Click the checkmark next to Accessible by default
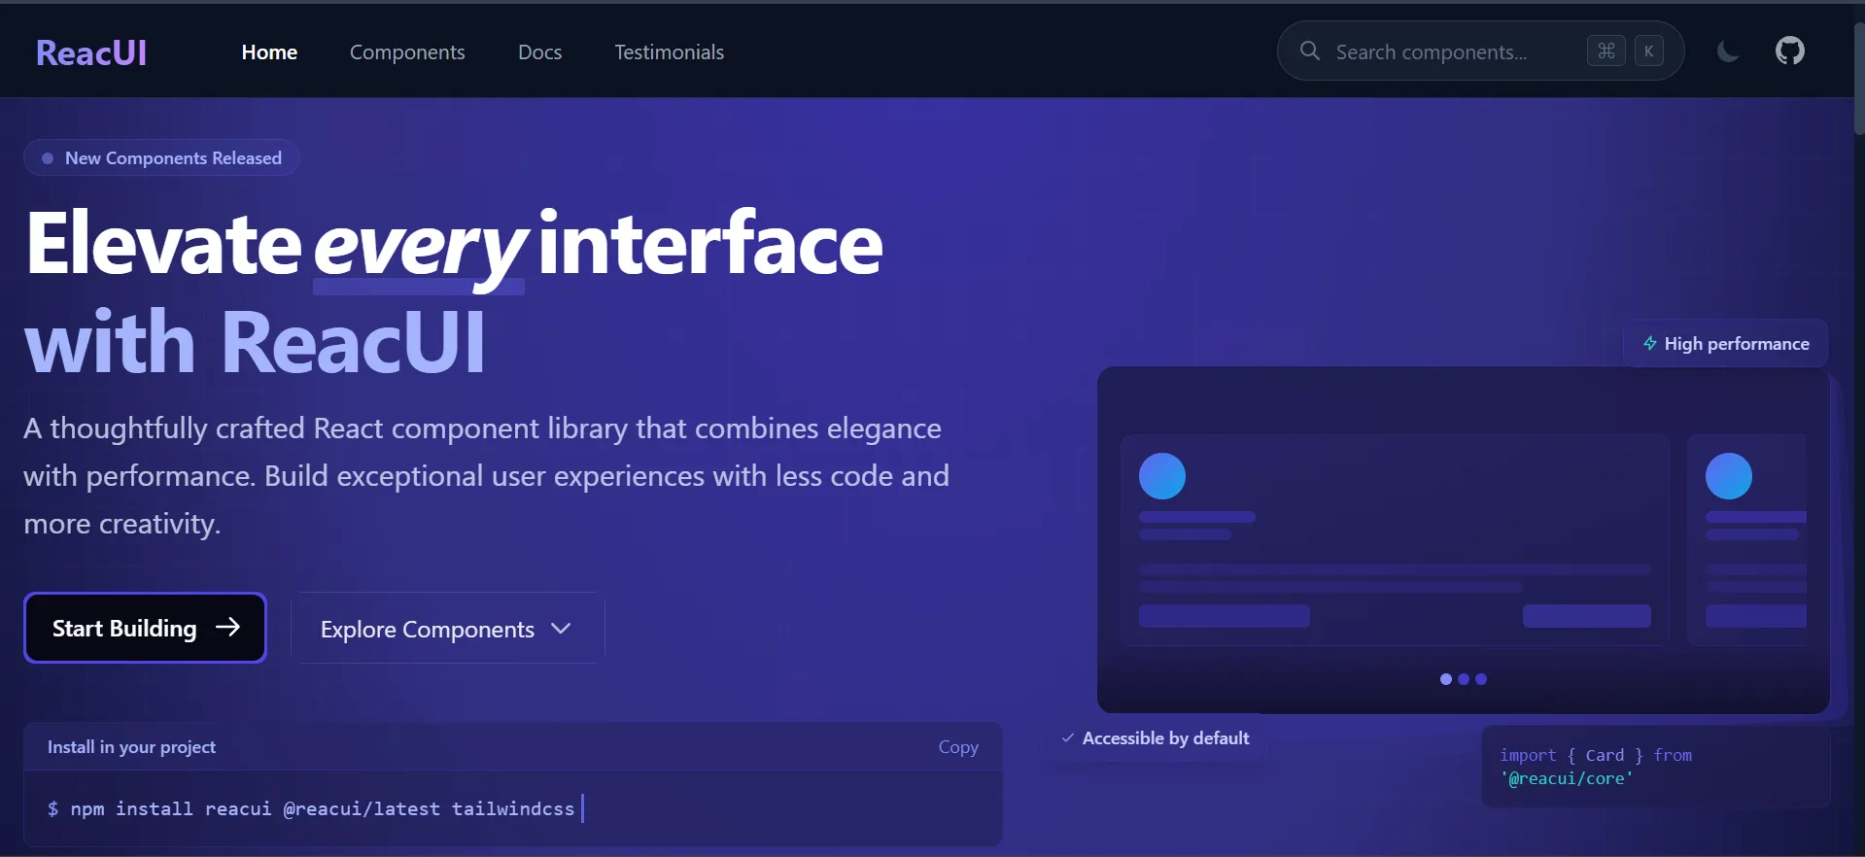This screenshot has height=857, width=1865. pyautogui.click(x=1068, y=738)
